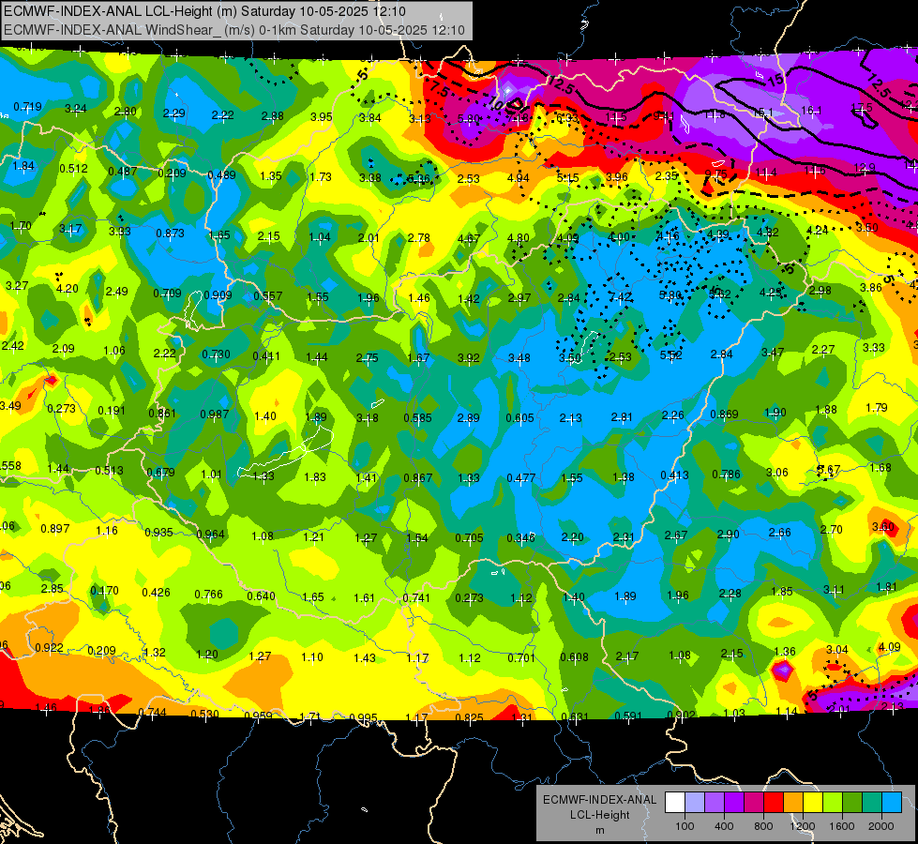Click the yellow legend swatch
This screenshot has width=918, height=844.
[813, 803]
